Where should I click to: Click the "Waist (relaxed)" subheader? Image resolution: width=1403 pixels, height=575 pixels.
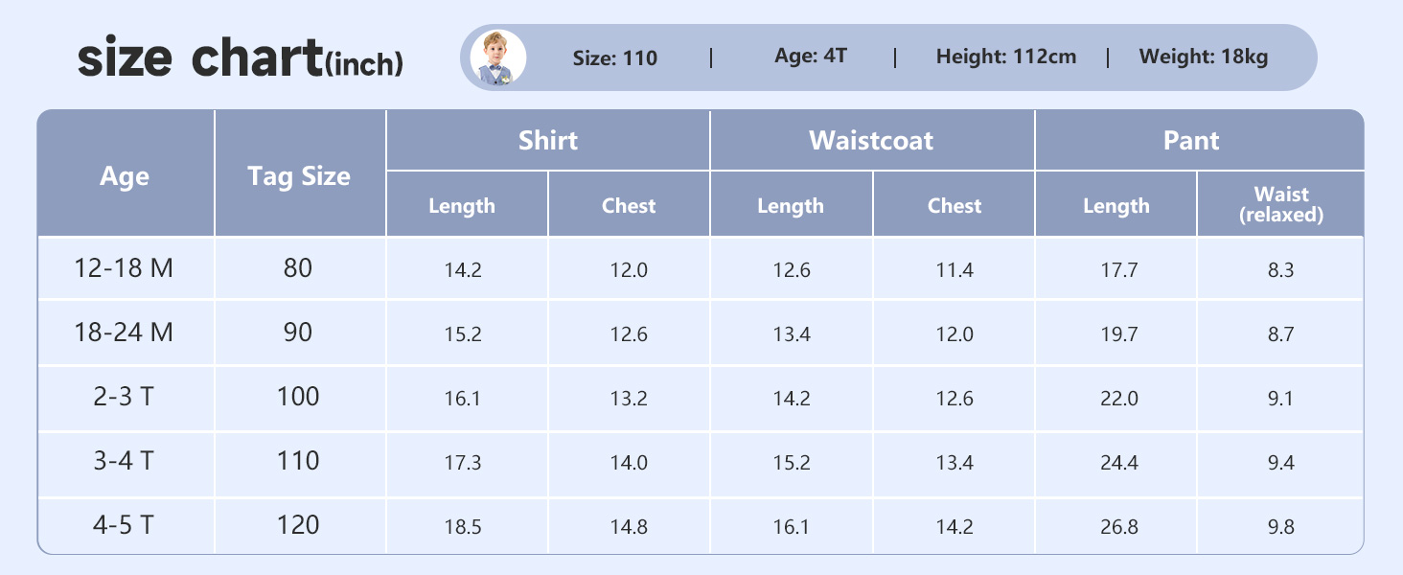coord(1280,205)
